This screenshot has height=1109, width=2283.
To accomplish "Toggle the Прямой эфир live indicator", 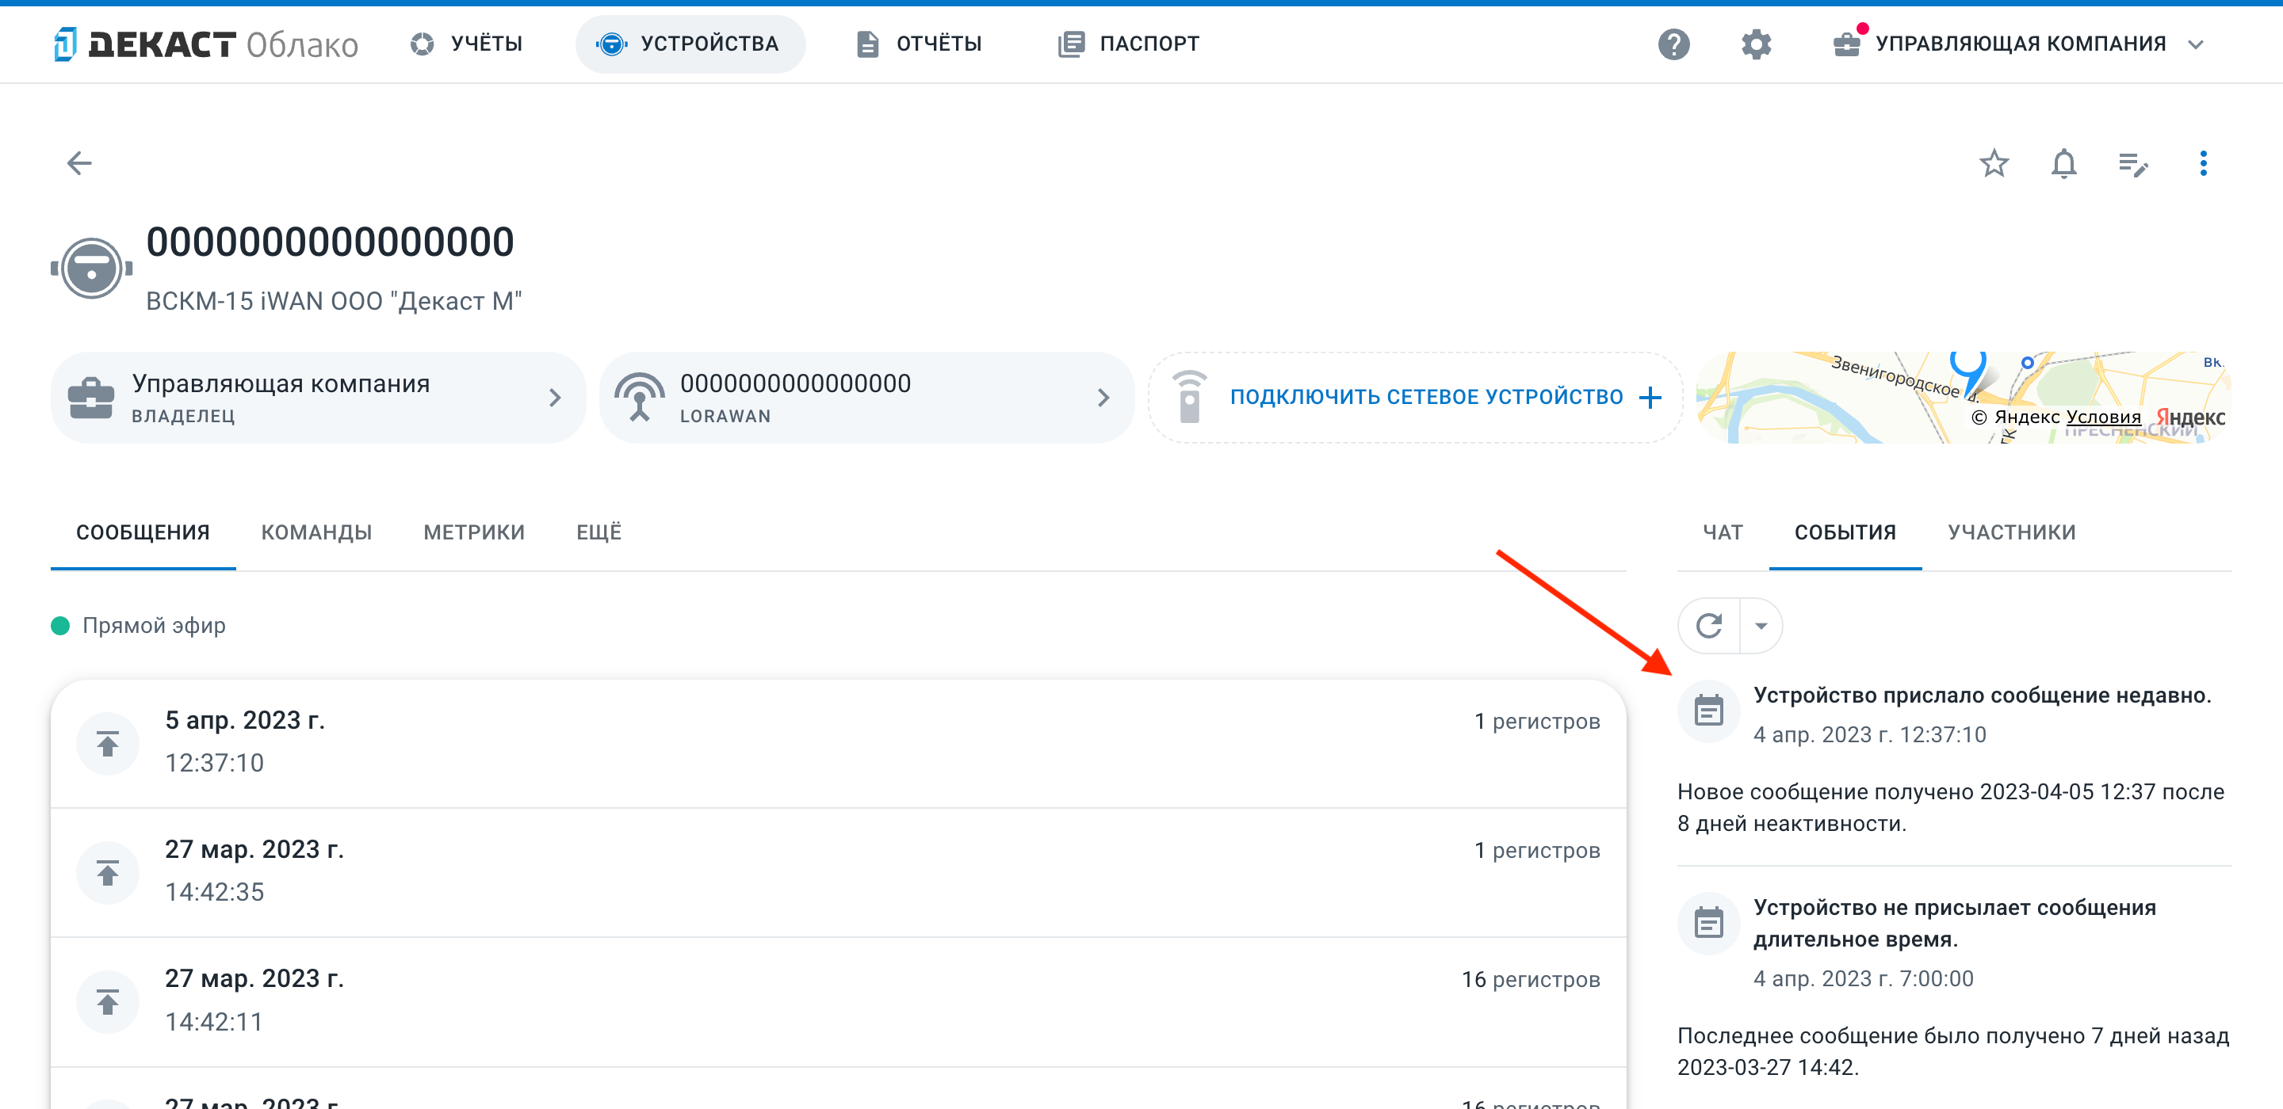I will tap(138, 625).
